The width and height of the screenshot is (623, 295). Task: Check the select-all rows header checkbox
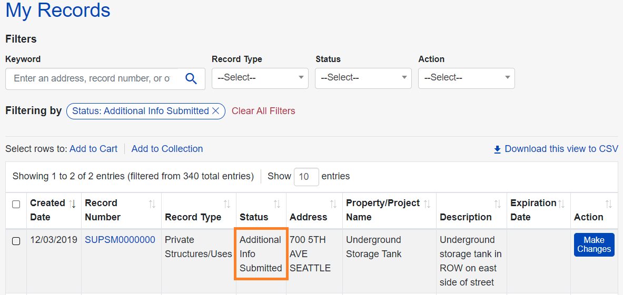16,204
